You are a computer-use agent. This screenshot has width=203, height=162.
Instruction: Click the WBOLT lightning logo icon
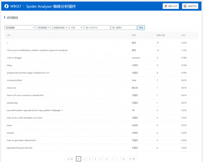pyautogui.click(x=6, y=6)
